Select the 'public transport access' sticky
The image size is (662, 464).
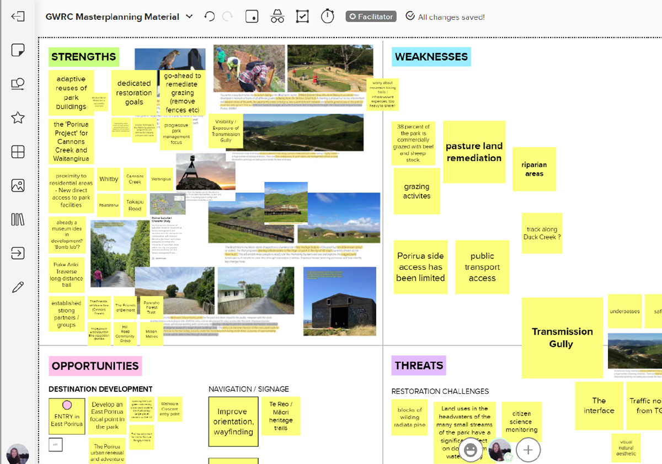pos(482,267)
